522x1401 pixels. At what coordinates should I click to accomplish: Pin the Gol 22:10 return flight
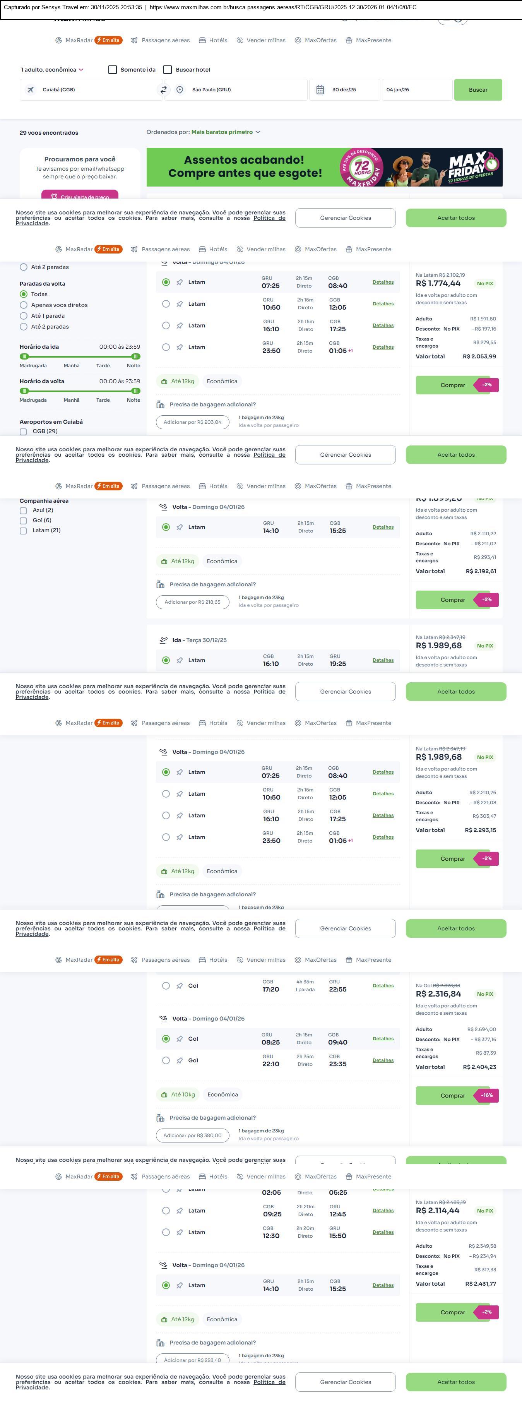coord(180,1060)
